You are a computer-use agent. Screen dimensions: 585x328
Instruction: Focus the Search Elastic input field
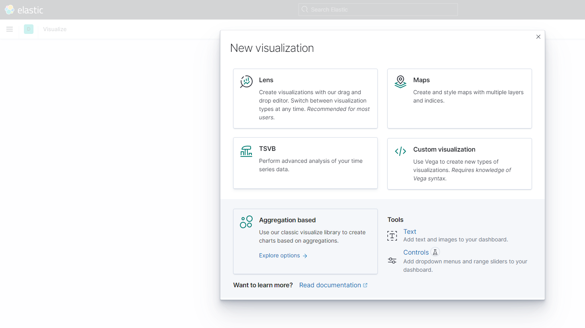[x=378, y=10]
